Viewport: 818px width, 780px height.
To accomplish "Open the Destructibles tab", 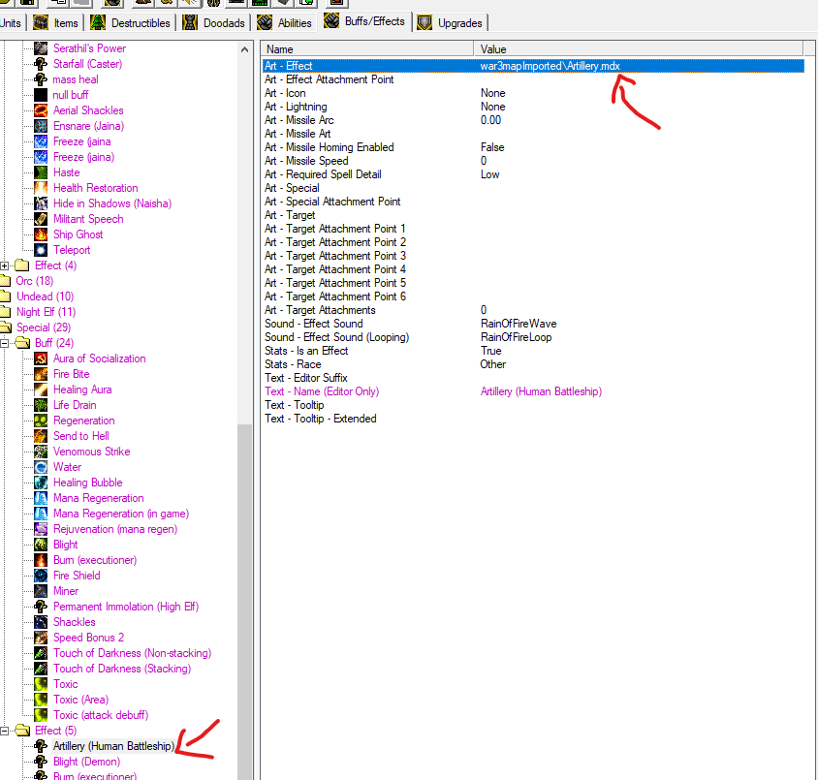I will pos(131,23).
